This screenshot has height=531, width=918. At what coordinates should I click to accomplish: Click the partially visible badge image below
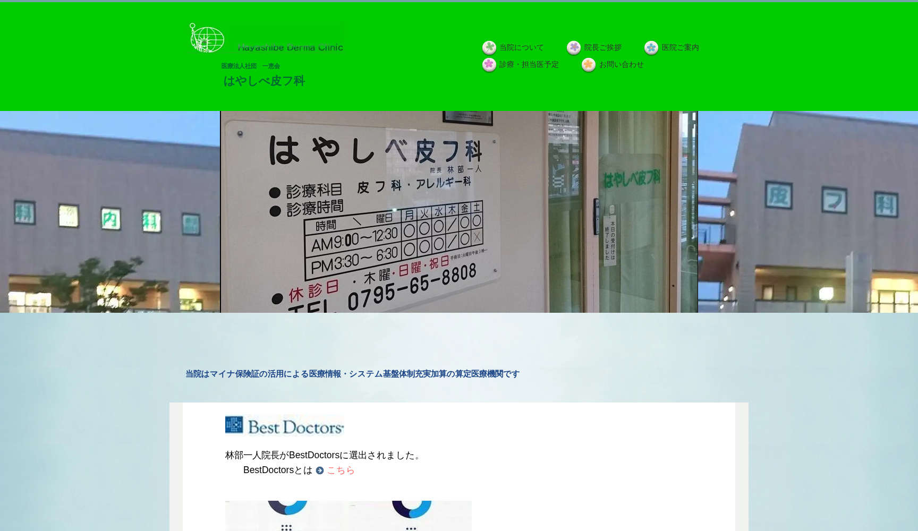point(348,516)
